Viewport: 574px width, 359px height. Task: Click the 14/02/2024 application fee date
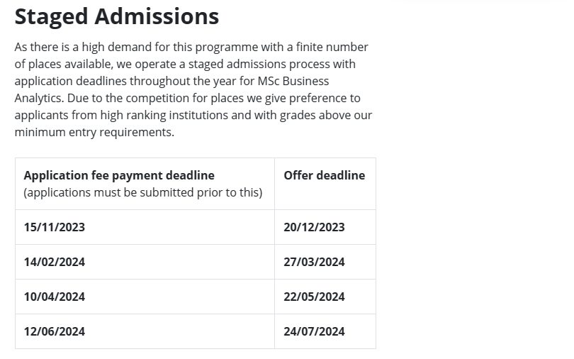click(x=54, y=262)
